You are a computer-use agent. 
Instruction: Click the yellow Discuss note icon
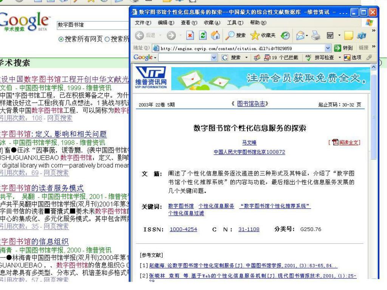[348, 35]
